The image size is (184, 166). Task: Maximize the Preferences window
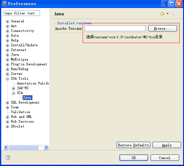click(x=172, y=4)
